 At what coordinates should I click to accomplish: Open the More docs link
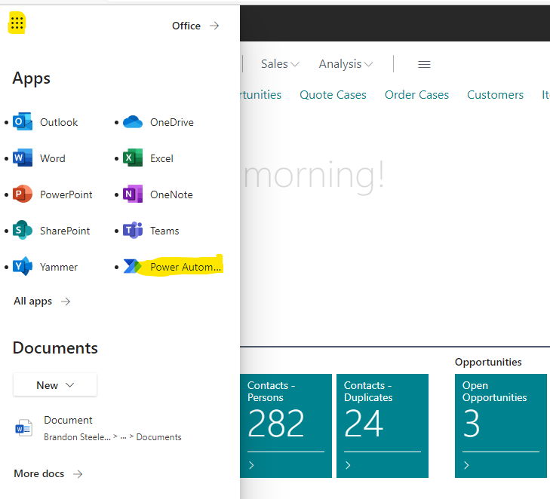(39, 474)
